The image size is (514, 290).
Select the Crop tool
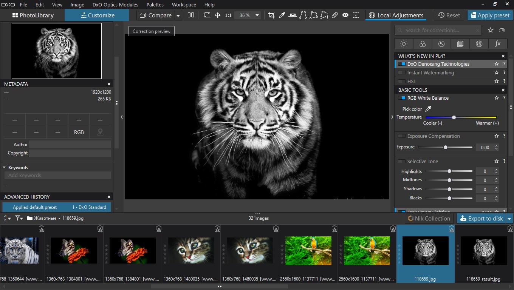coord(271,15)
